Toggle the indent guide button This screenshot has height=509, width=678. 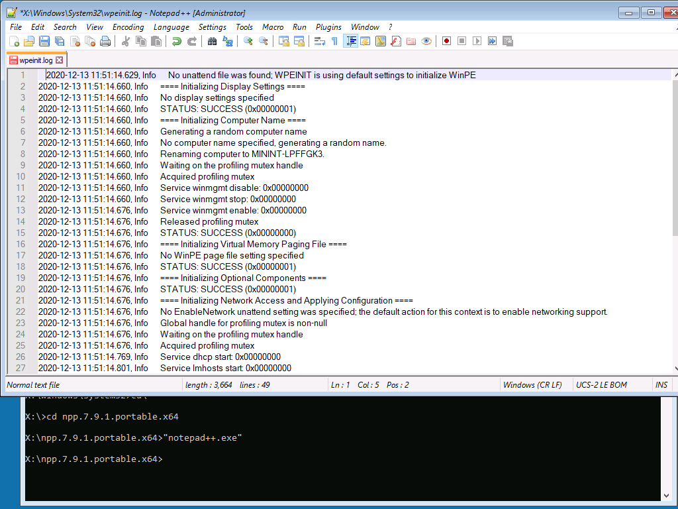pos(350,41)
